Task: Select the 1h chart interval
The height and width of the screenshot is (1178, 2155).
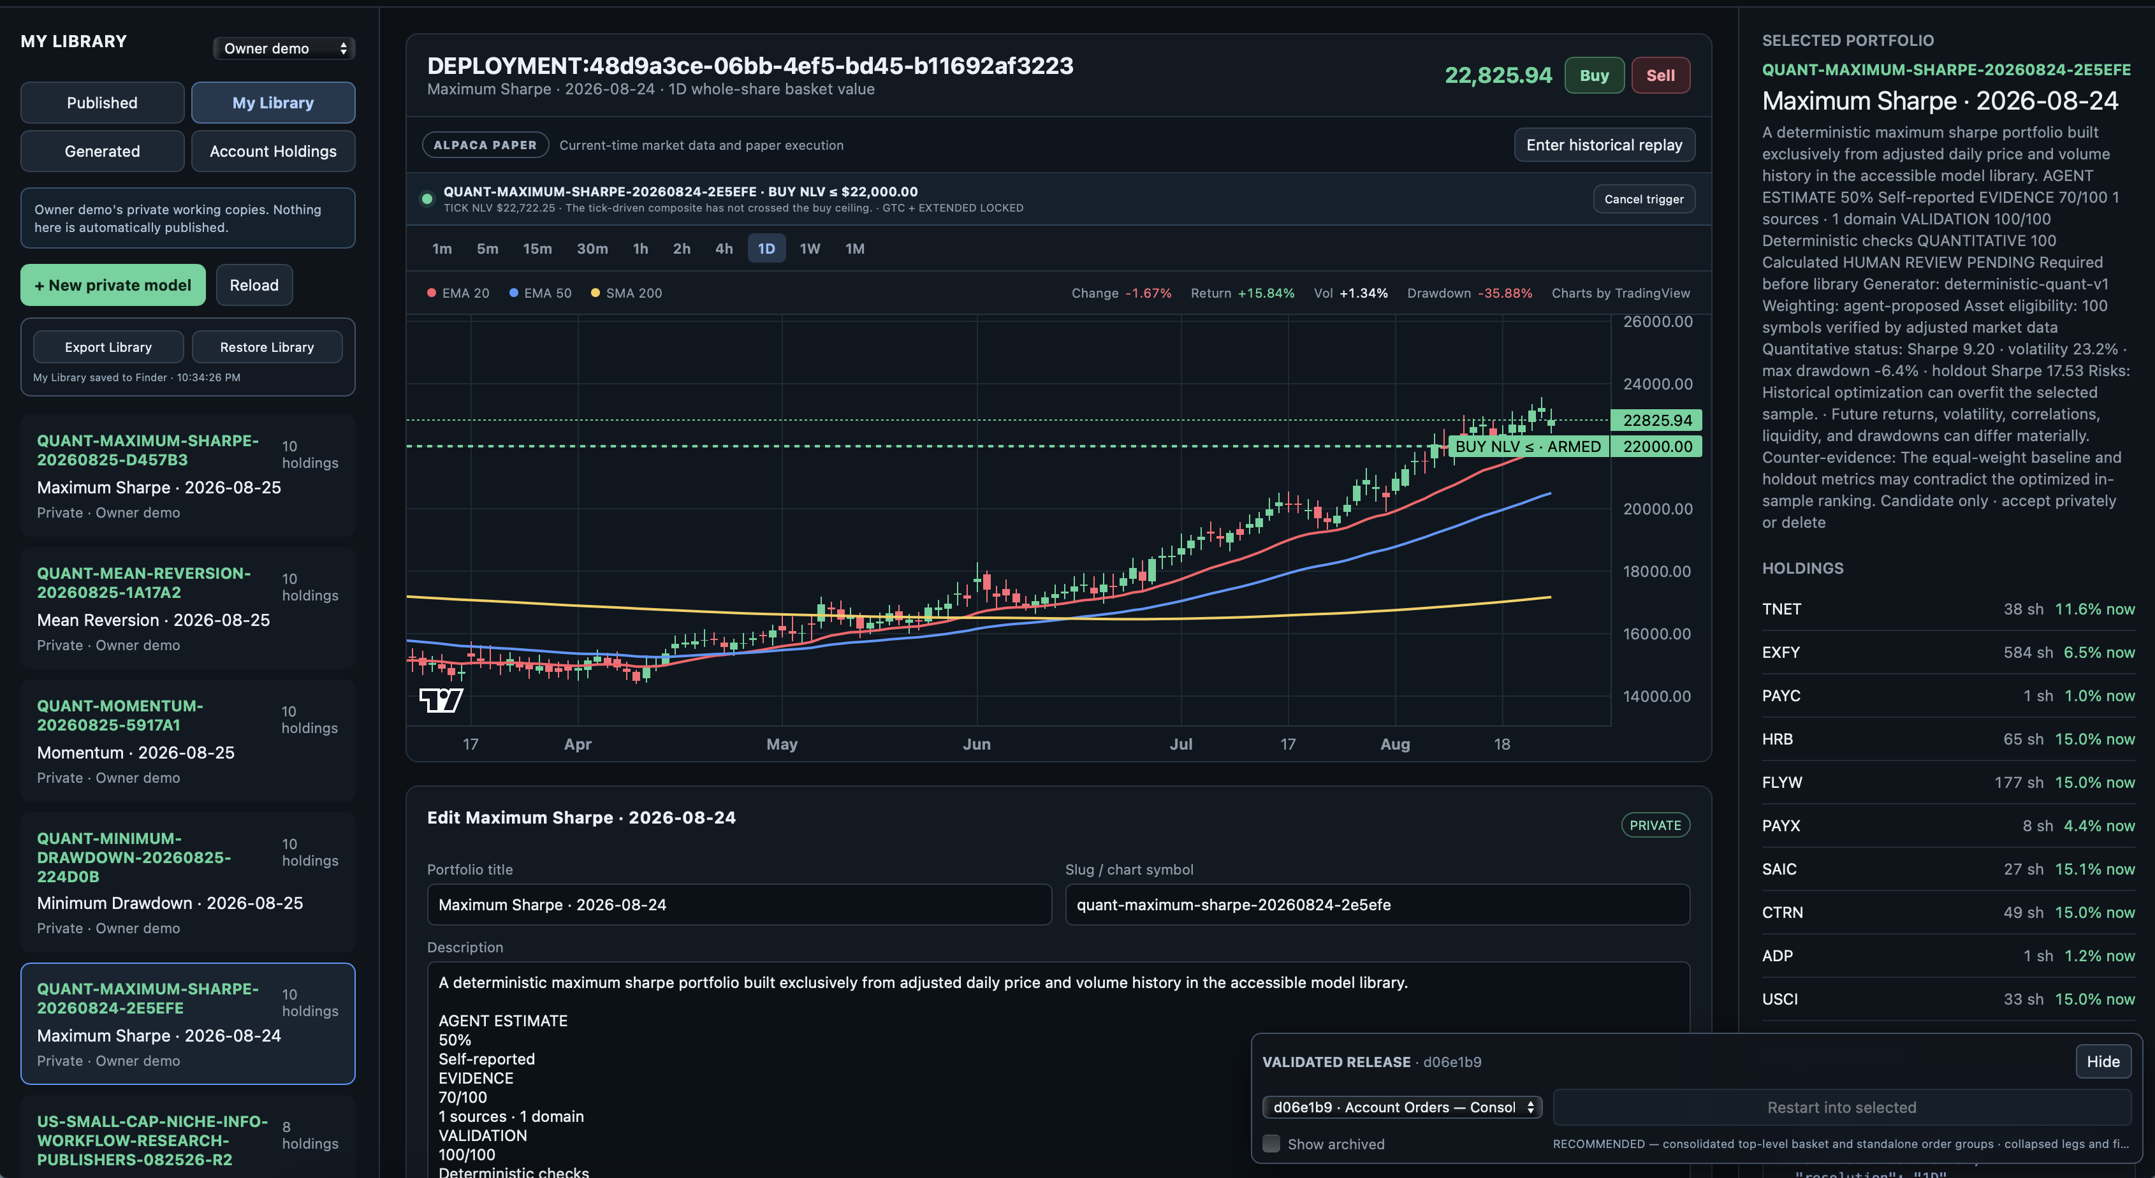Action: [641, 249]
